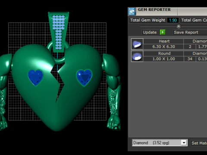Select the Heart gem thumbnail
207x155 pixels.
pyautogui.click(x=137, y=44)
